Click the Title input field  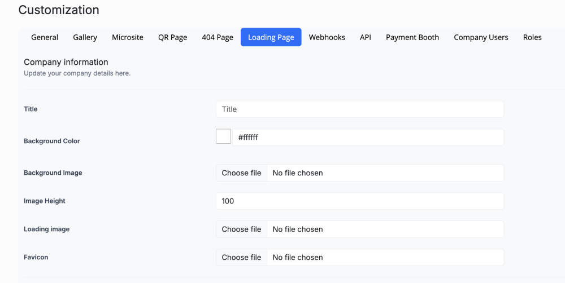[360, 109]
